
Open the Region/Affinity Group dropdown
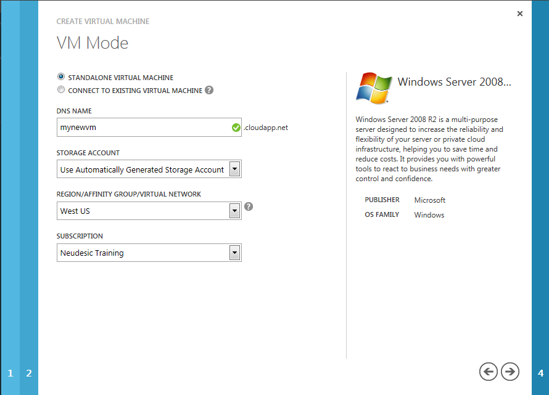coord(234,210)
